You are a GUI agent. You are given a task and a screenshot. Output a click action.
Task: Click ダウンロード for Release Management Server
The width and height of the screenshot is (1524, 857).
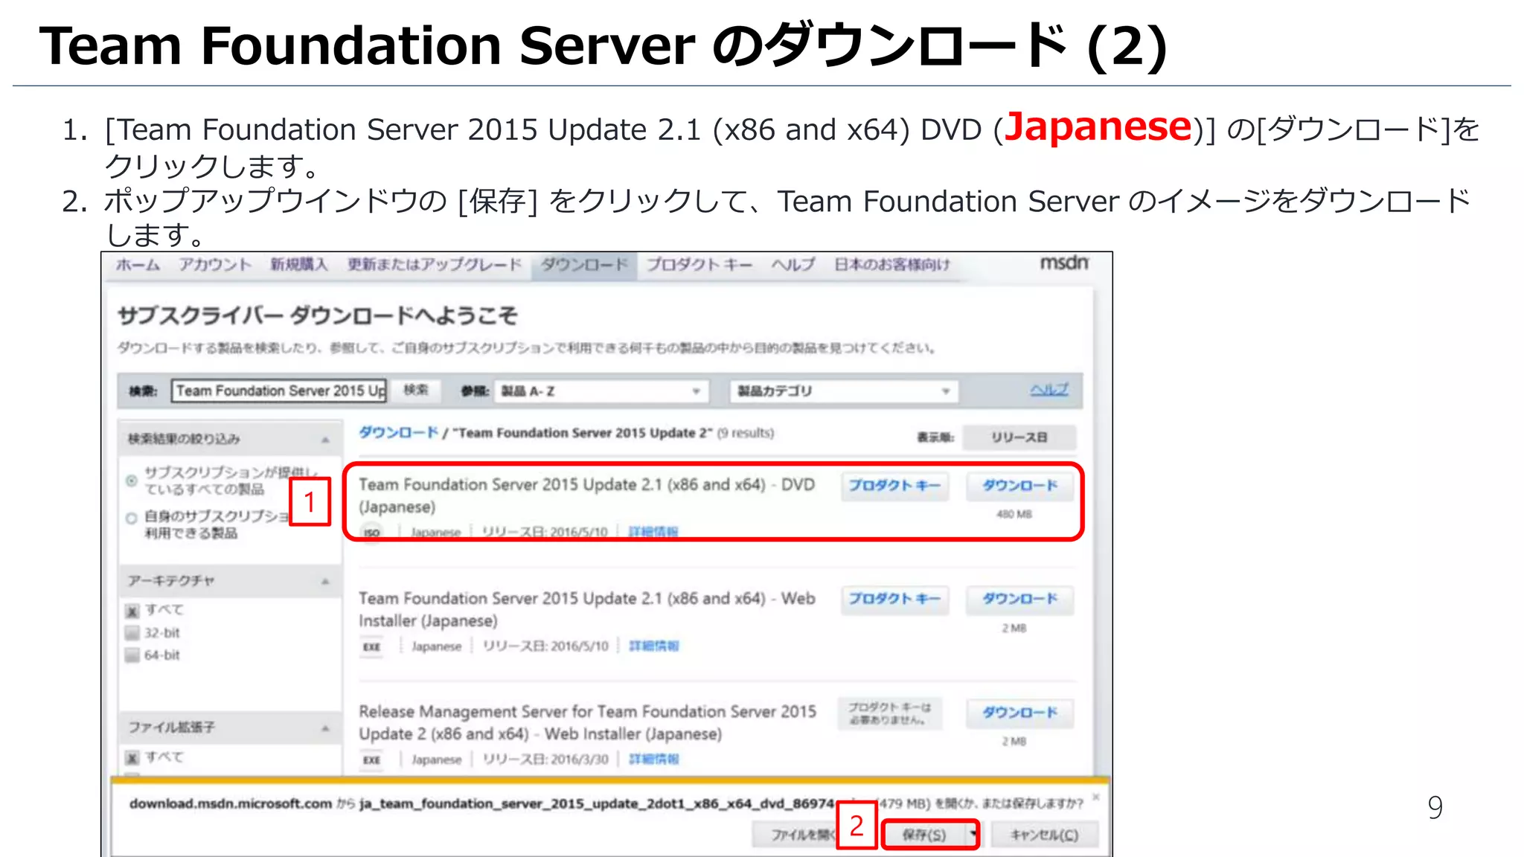point(1019,713)
